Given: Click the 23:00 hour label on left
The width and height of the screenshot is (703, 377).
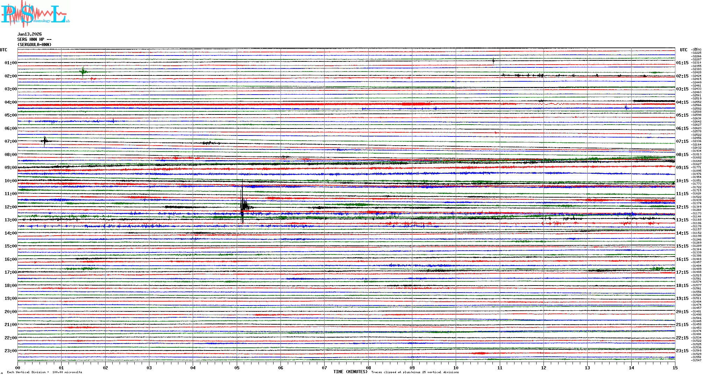Looking at the screenshot, I should [x=10, y=351].
